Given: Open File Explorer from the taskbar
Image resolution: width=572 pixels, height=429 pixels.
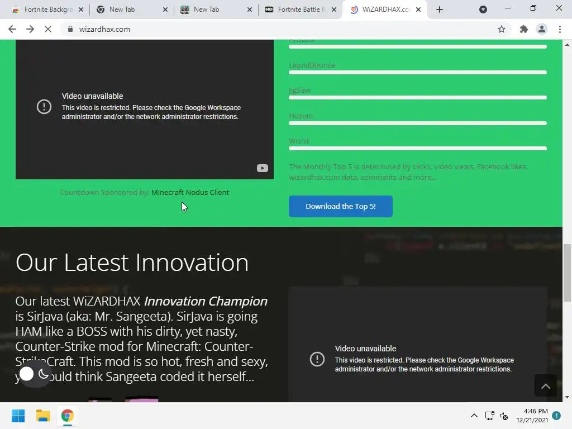Looking at the screenshot, I should tap(42, 416).
